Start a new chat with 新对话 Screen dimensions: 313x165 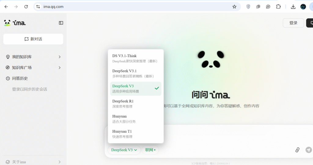point(33,39)
